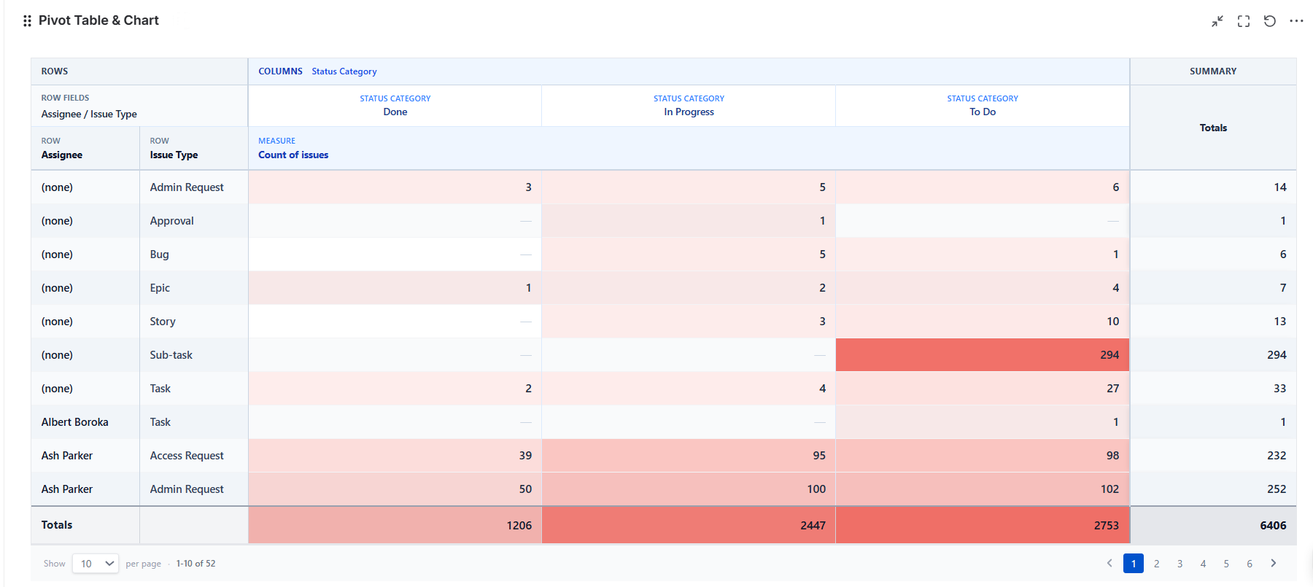Click the 1-10 of 52 results count
Image resolution: width=1313 pixels, height=587 pixels.
[x=195, y=564]
